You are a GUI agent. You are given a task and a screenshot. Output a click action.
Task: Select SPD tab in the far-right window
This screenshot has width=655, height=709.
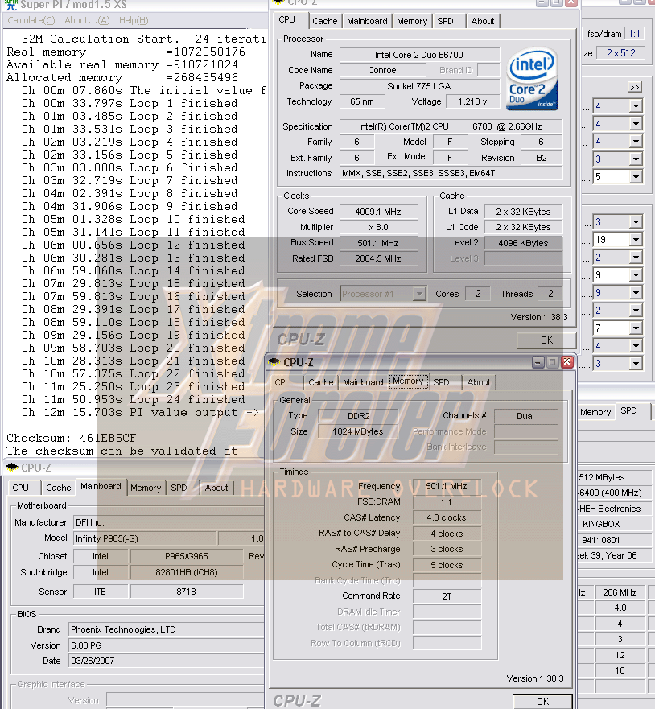tap(628, 410)
